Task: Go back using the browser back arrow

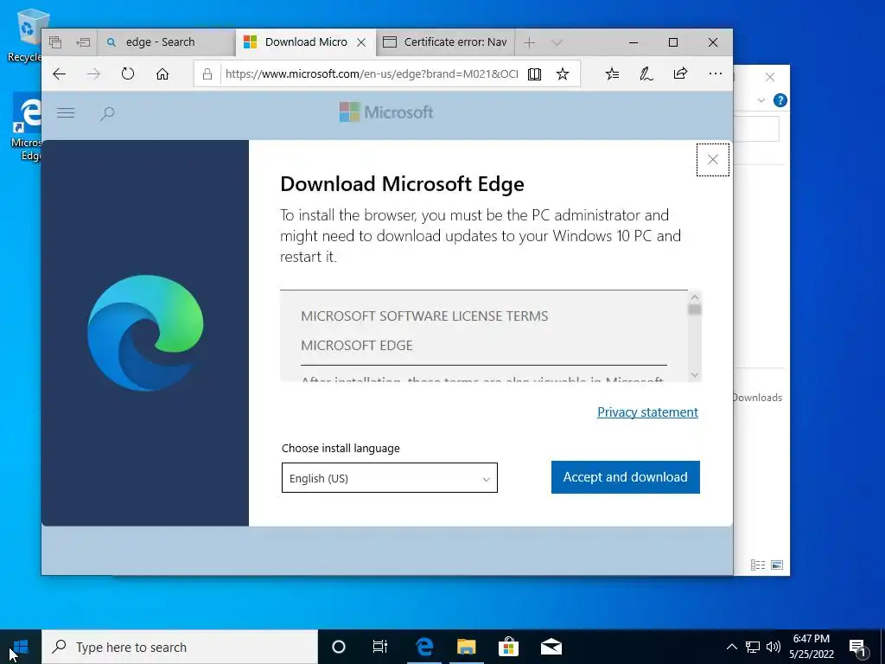Action: click(x=60, y=74)
